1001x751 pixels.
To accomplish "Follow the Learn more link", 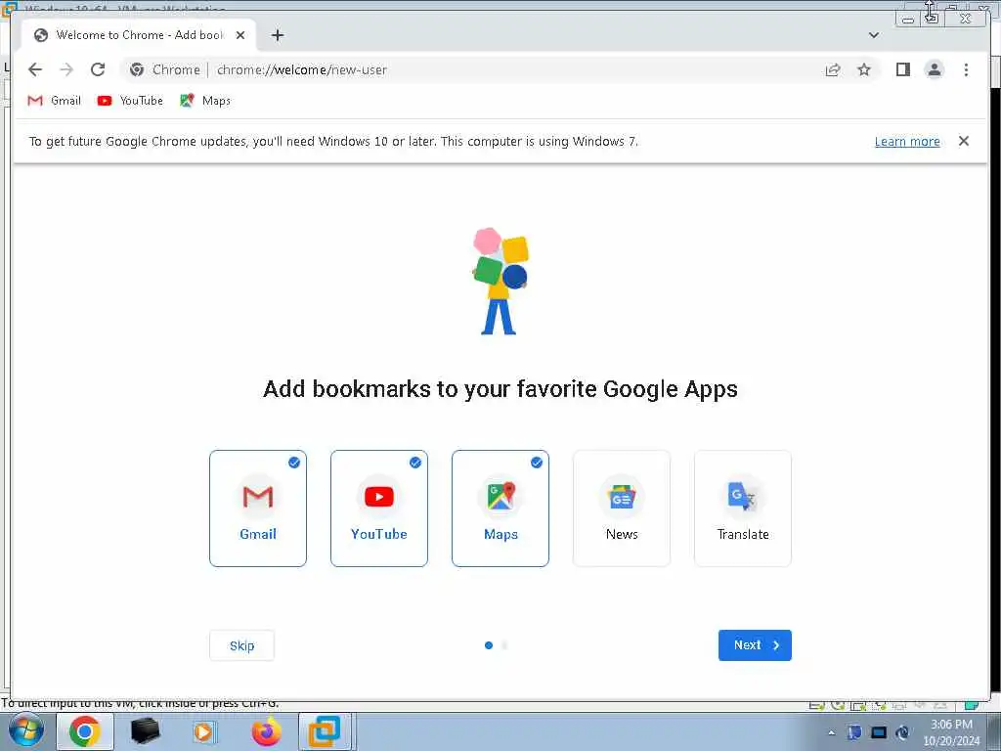I will (906, 141).
